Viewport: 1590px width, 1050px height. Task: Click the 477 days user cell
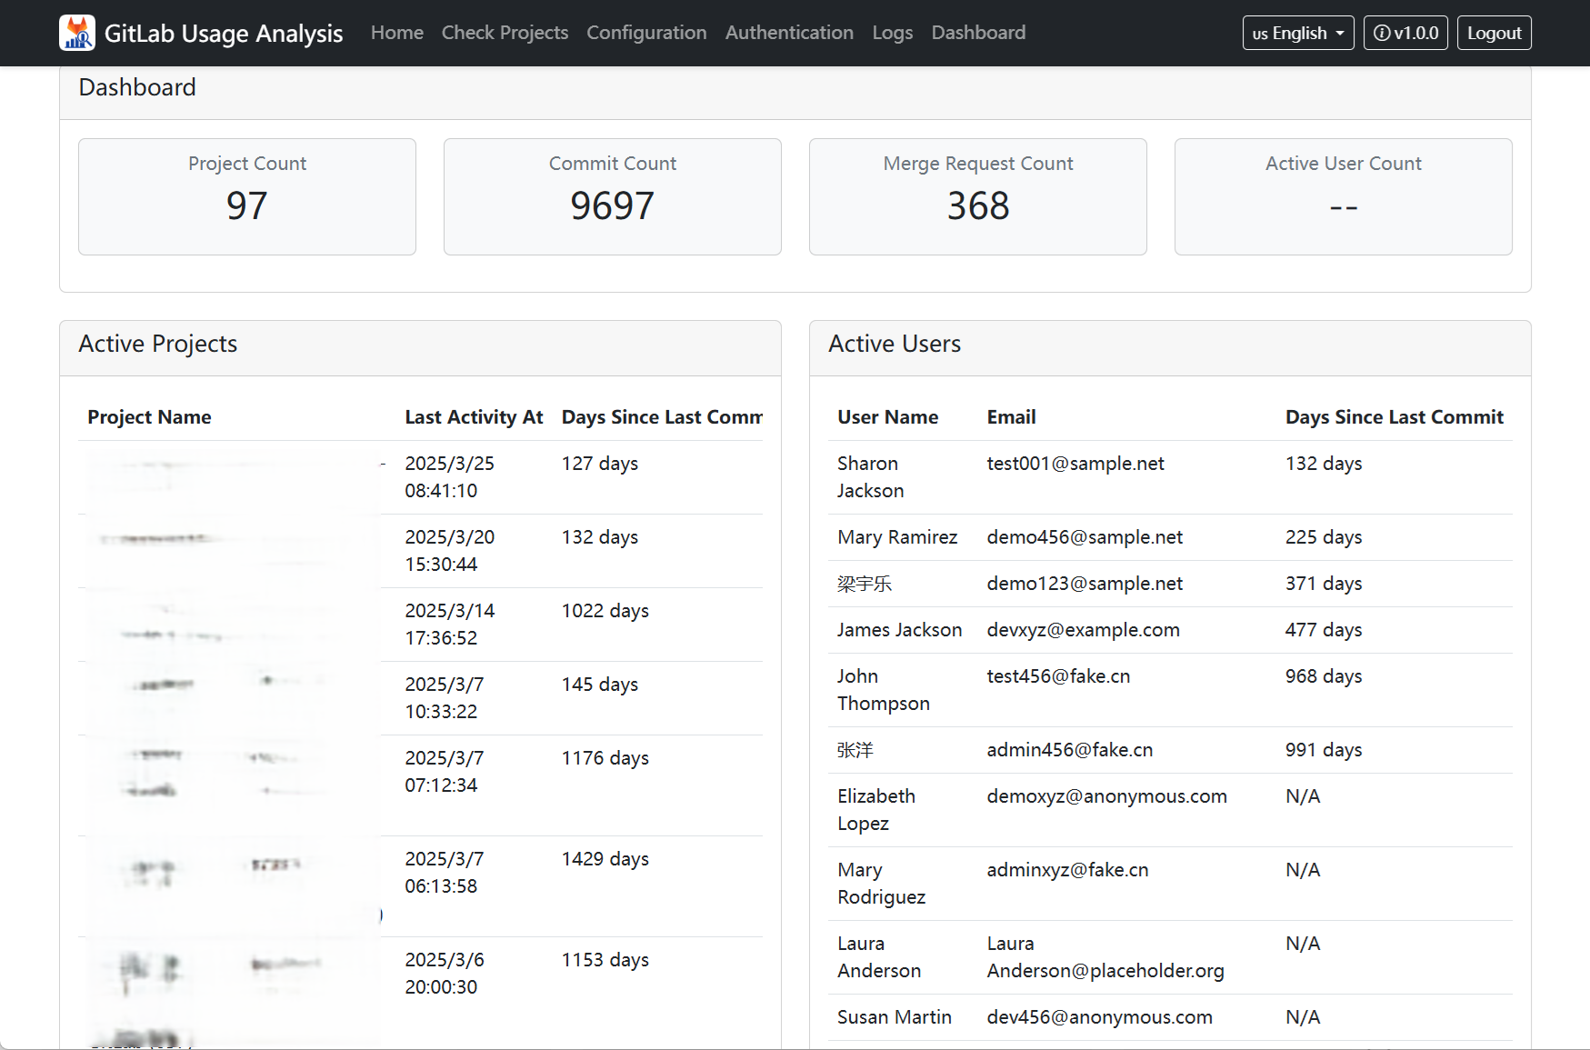coord(1324,630)
